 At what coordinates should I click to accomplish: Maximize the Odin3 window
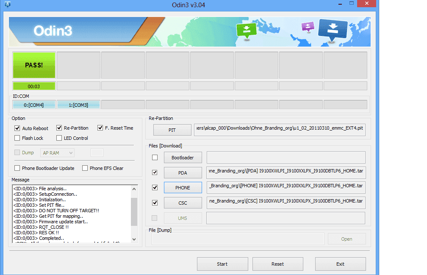coord(352,3)
